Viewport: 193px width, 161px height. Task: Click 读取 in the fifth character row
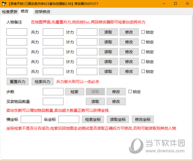point(108,72)
